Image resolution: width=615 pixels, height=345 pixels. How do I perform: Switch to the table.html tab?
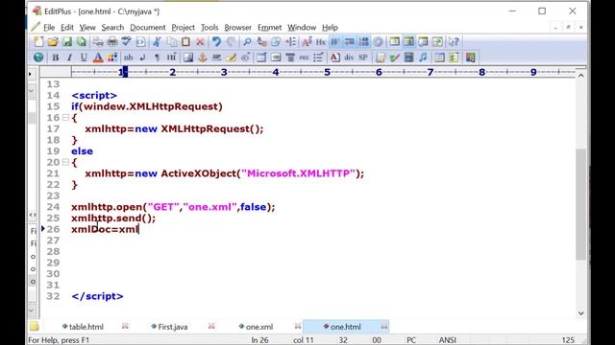[83, 327]
